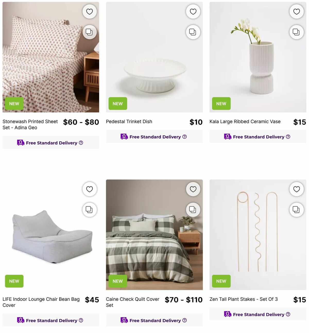
Task: Toggle wishlist heart on Kala Ribbed Ceramic Vase
Action: pyautogui.click(x=296, y=12)
